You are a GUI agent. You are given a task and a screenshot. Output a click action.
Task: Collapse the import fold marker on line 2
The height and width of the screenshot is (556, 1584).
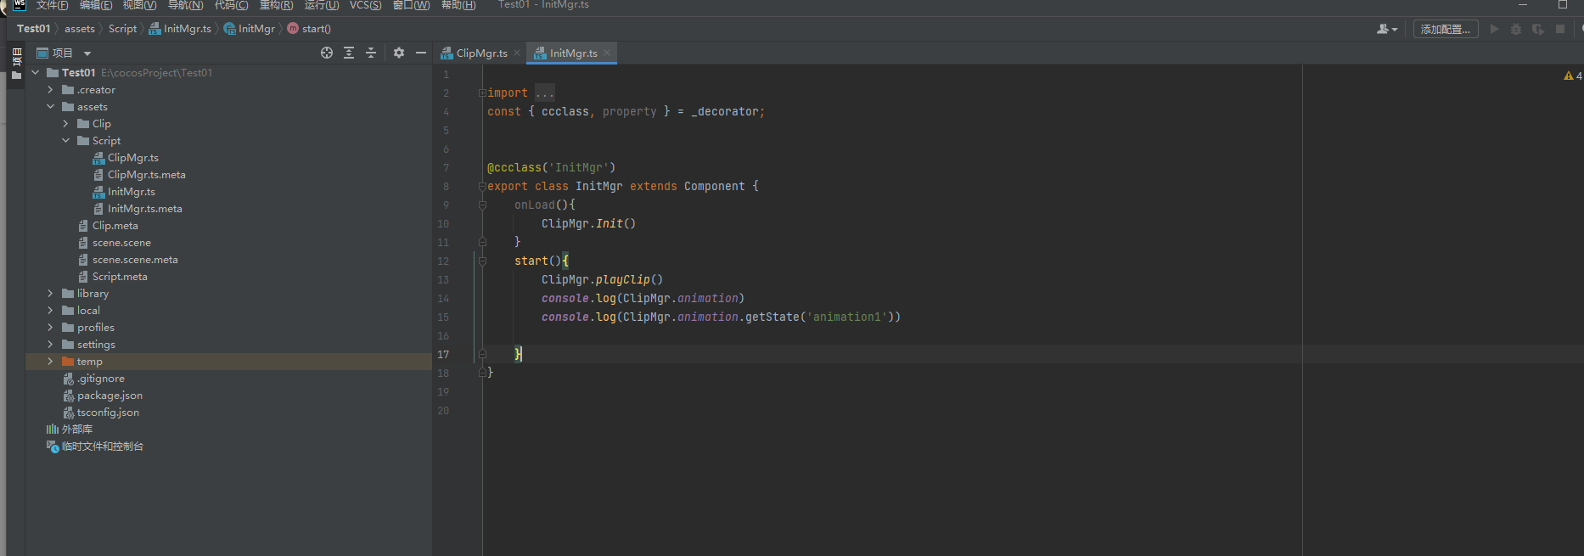point(482,93)
